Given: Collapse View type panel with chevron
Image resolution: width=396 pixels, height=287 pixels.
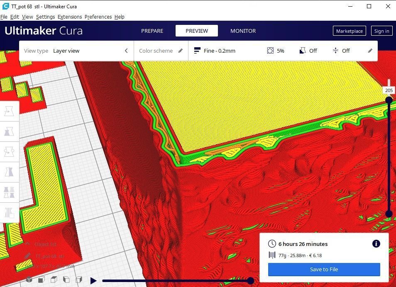Looking at the screenshot, I should [x=126, y=51].
